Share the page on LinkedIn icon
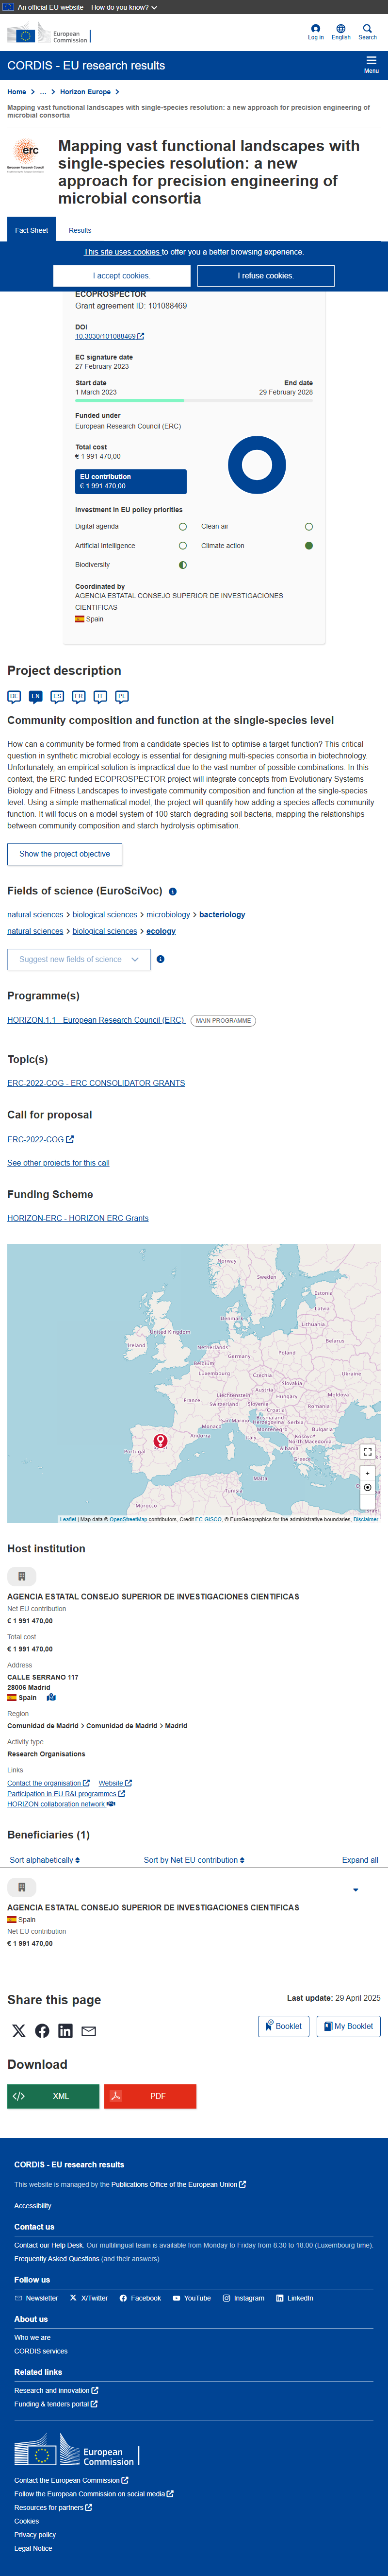 tap(65, 2031)
